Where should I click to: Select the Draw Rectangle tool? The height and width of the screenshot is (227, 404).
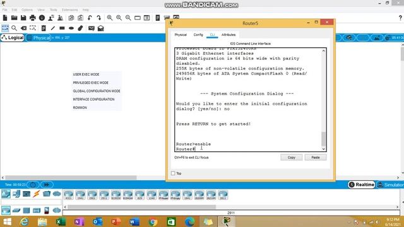(62, 28)
